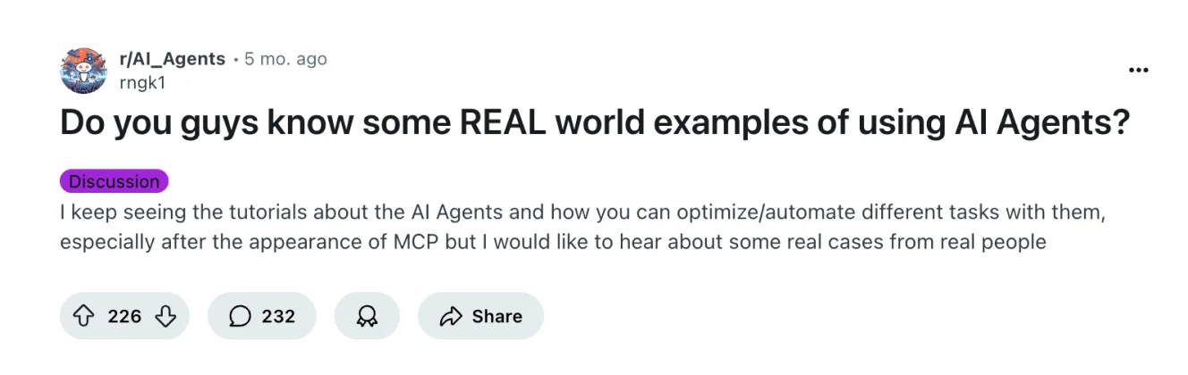Give an award using the award icon
This screenshot has width=1188, height=375.
point(367,316)
